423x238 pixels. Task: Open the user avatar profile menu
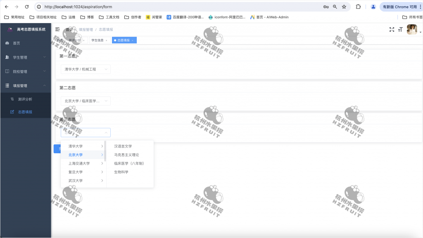coord(412,29)
